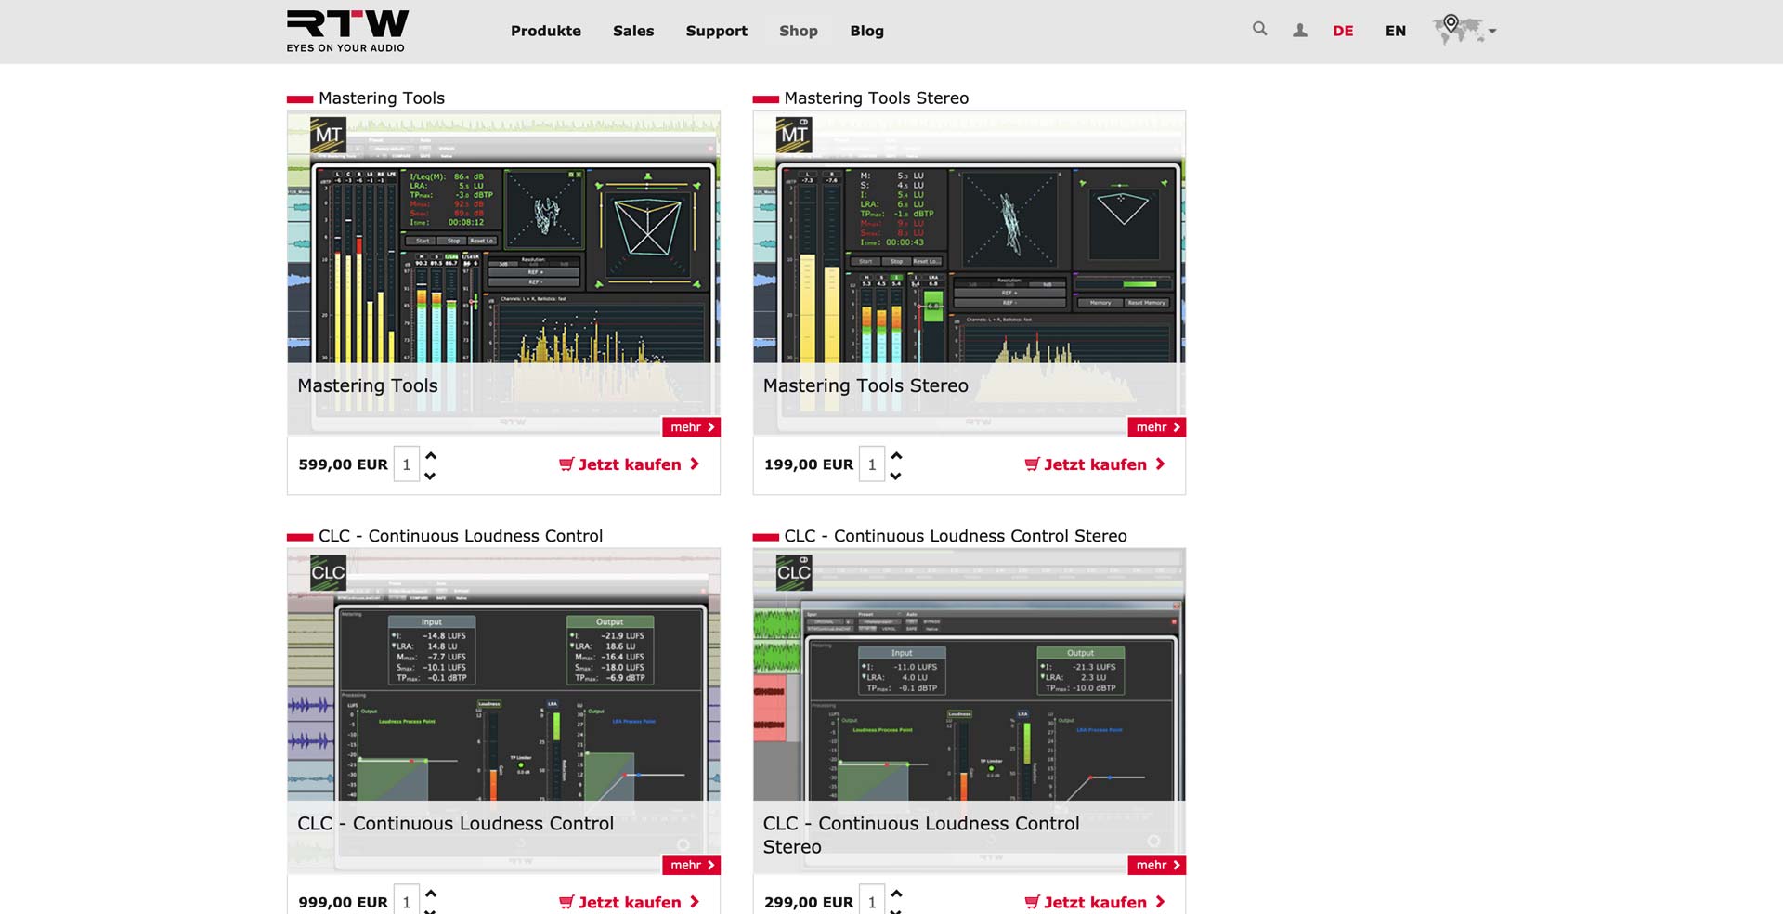Focus quantity field for 299,00 EUR CLC Stereo

pyautogui.click(x=871, y=899)
